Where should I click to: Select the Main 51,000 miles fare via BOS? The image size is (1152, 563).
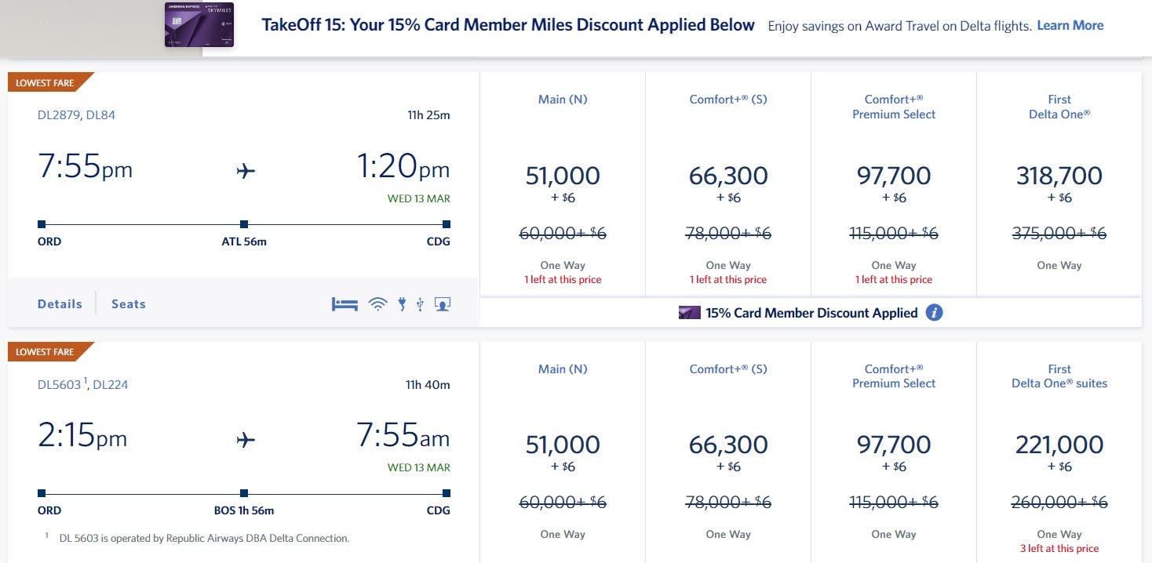[x=563, y=445]
